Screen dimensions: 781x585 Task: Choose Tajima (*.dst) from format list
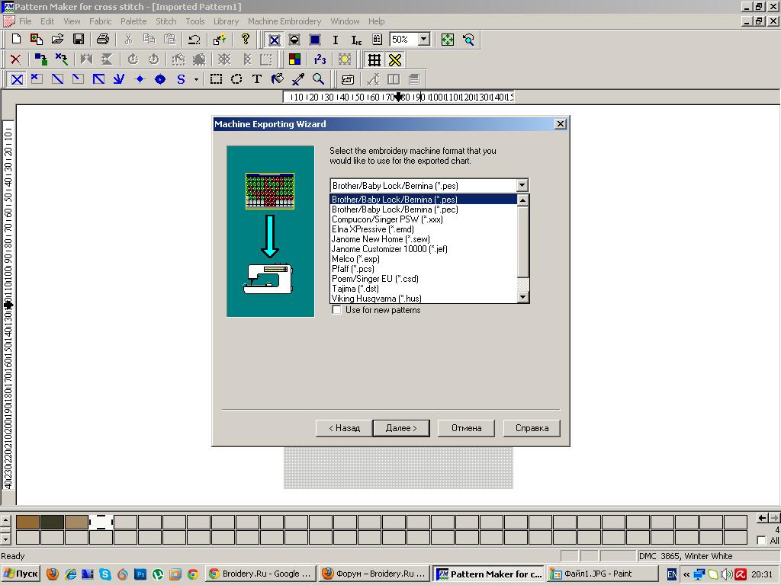(x=355, y=289)
